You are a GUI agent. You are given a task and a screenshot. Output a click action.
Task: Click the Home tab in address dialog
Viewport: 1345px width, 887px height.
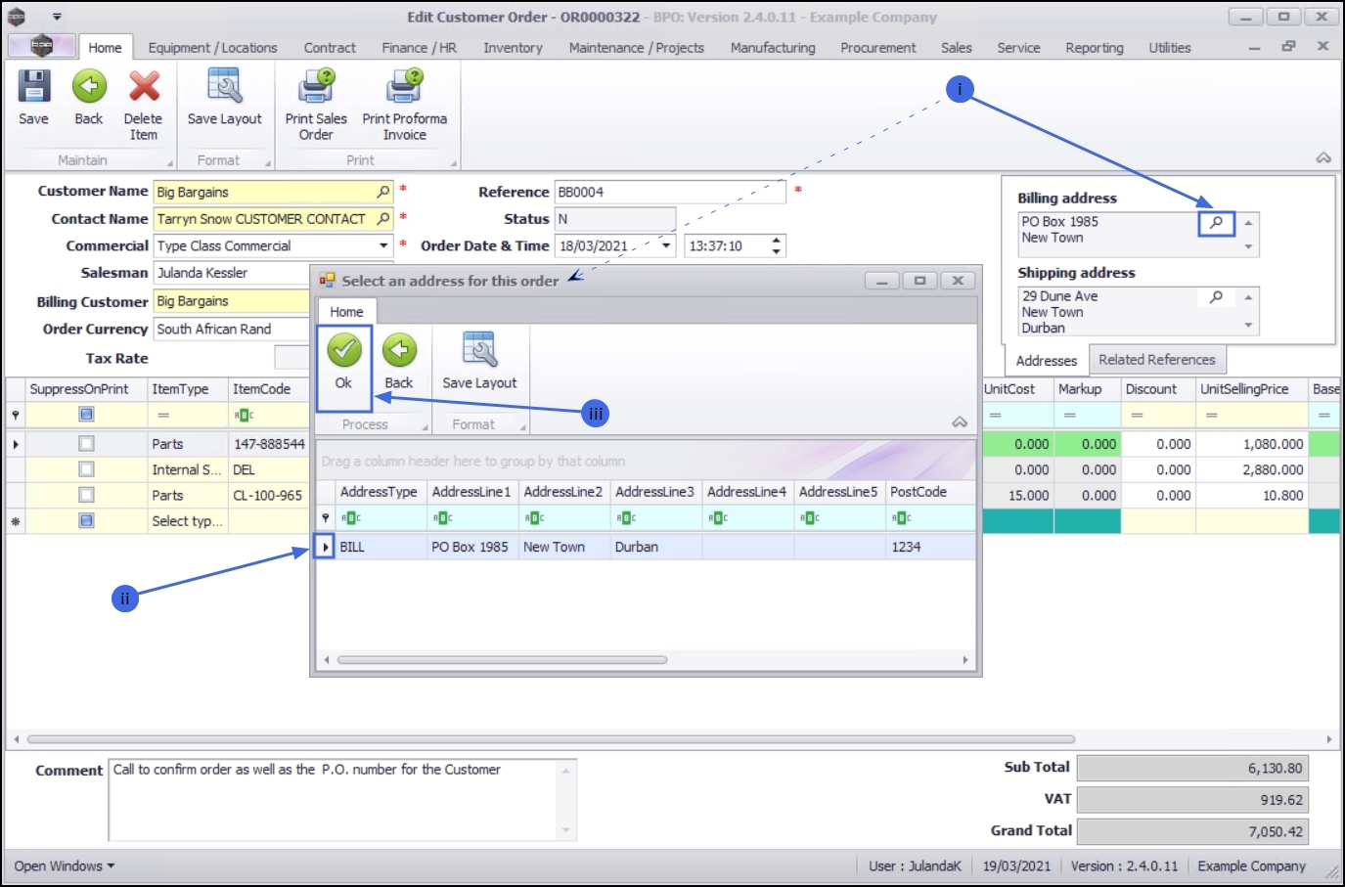[346, 312]
